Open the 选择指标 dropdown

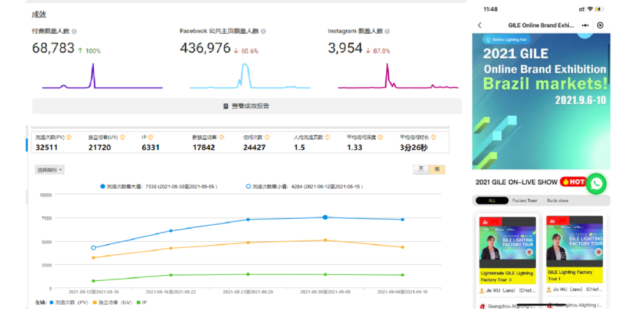coord(50,170)
